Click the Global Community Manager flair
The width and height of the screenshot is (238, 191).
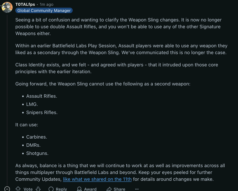tap(44, 10)
